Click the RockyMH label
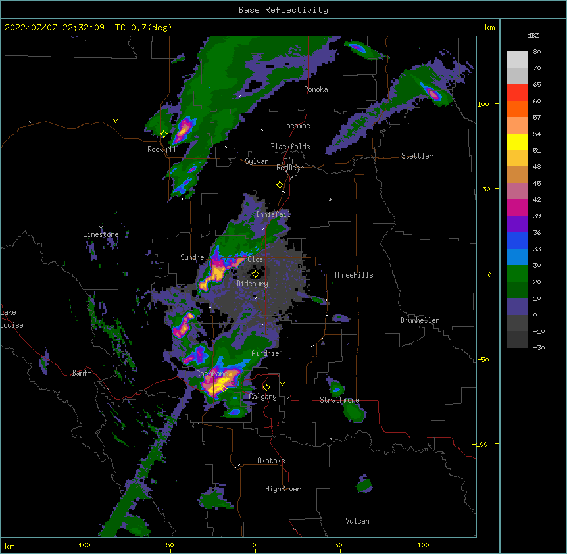 [x=161, y=149]
